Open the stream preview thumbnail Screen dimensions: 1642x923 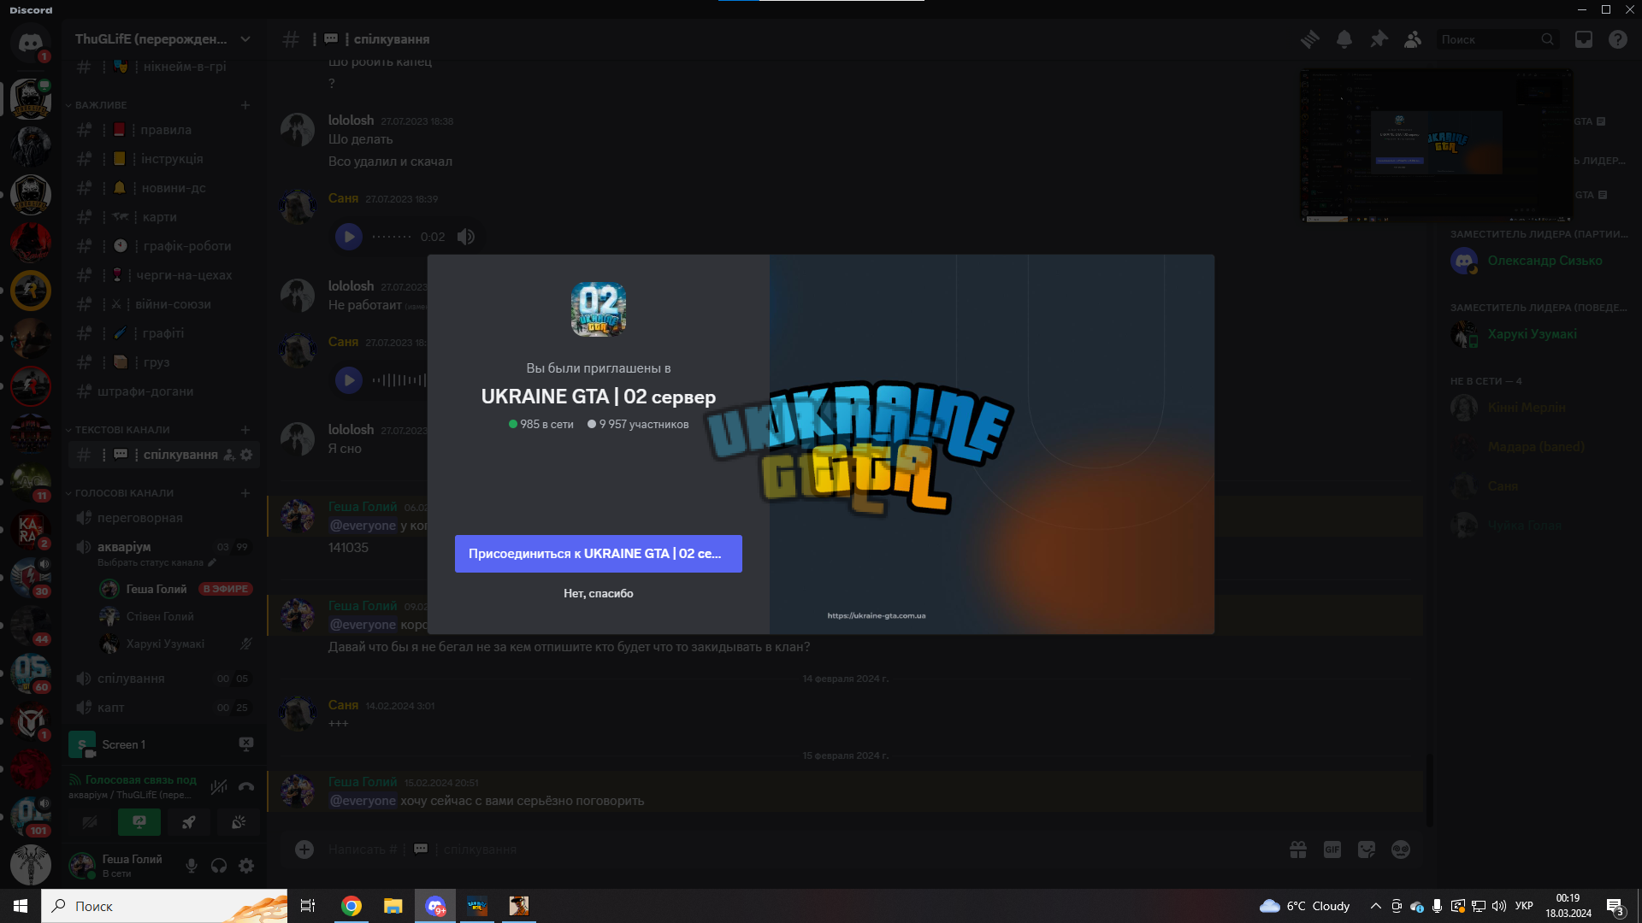pos(1437,146)
